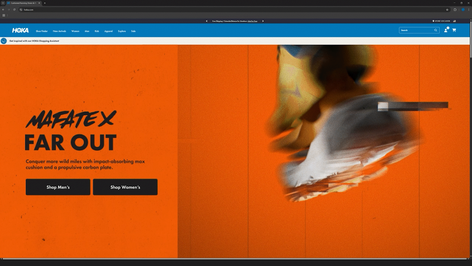Open Explore navigation menu
The height and width of the screenshot is (266, 472).
point(122,31)
